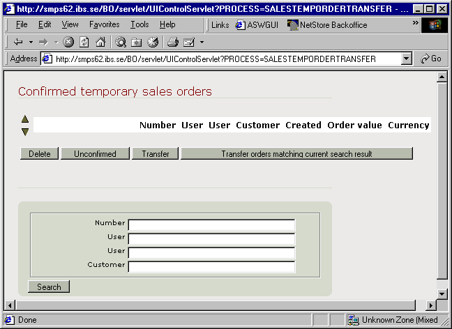Open the Search toolbar icon
The image size is (452, 329).
click(121, 42)
